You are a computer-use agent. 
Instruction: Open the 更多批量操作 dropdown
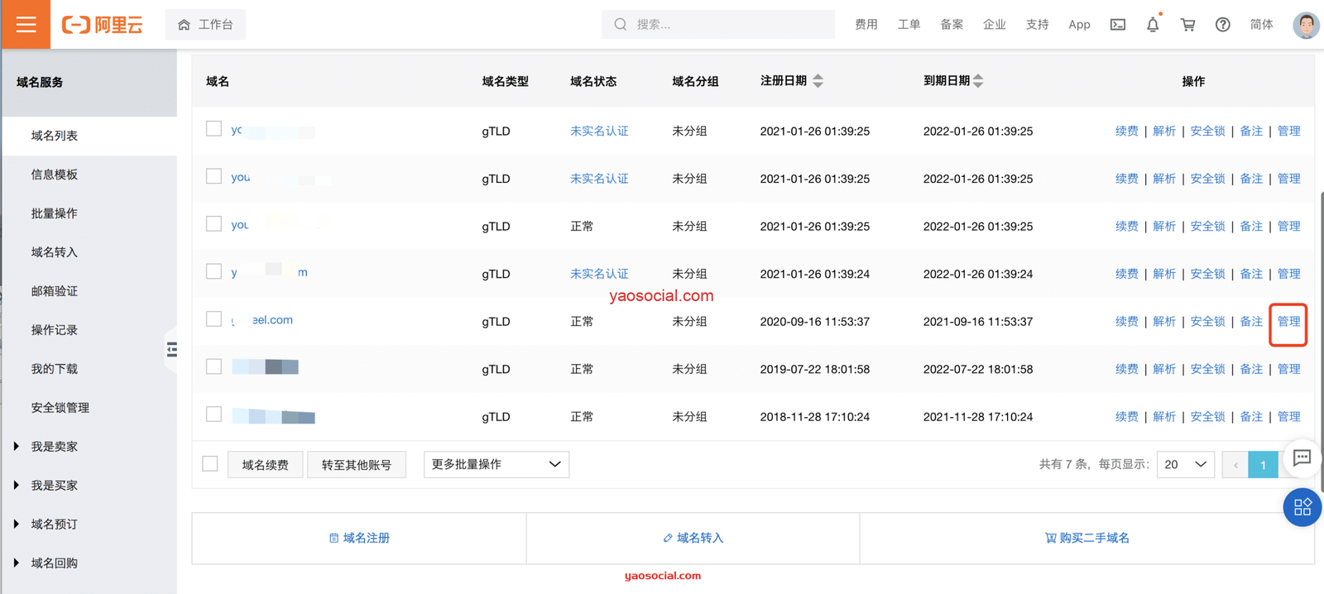(496, 464)
